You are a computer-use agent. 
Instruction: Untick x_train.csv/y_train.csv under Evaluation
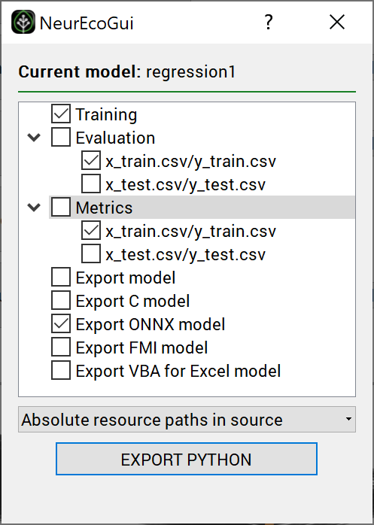(91, 160)
